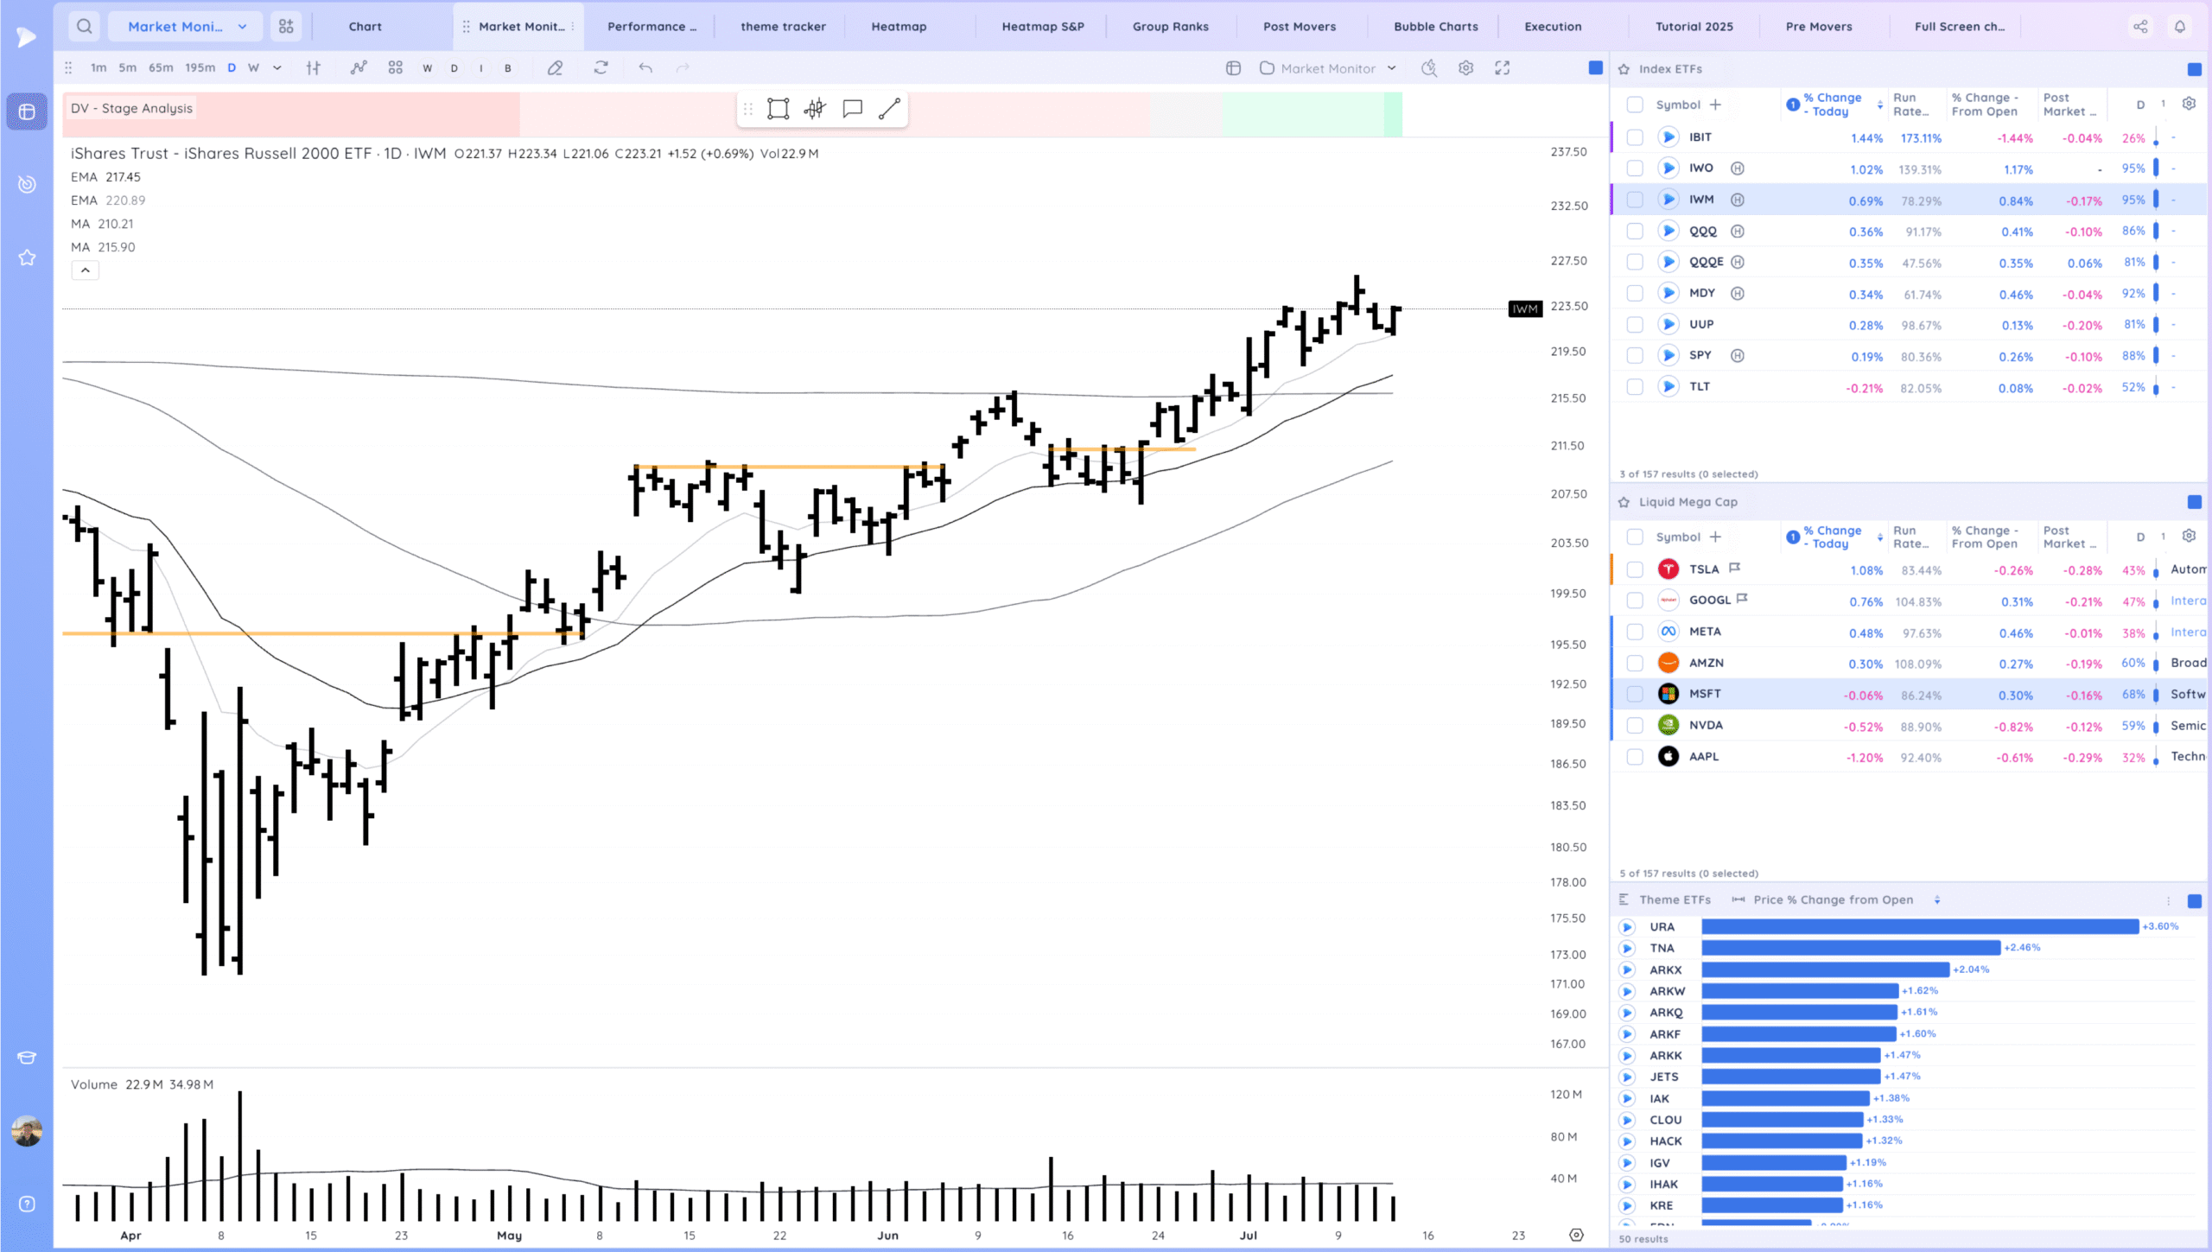Select the 65m timeframe button

[x=161, y=68]
